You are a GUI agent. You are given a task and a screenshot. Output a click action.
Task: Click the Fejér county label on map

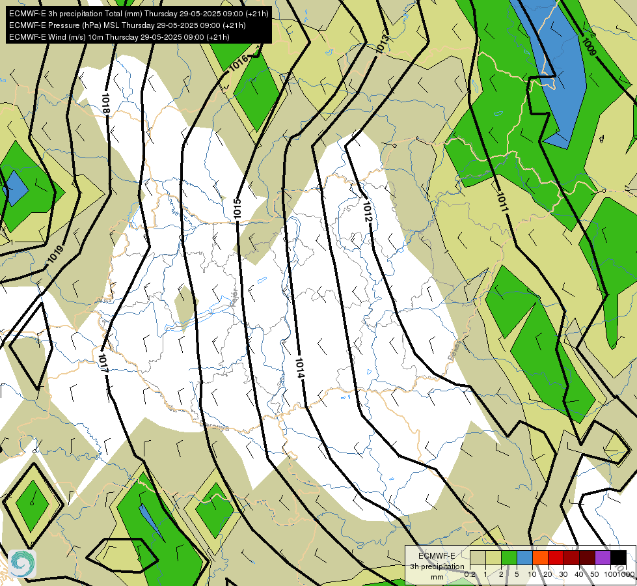pos(234,299)
